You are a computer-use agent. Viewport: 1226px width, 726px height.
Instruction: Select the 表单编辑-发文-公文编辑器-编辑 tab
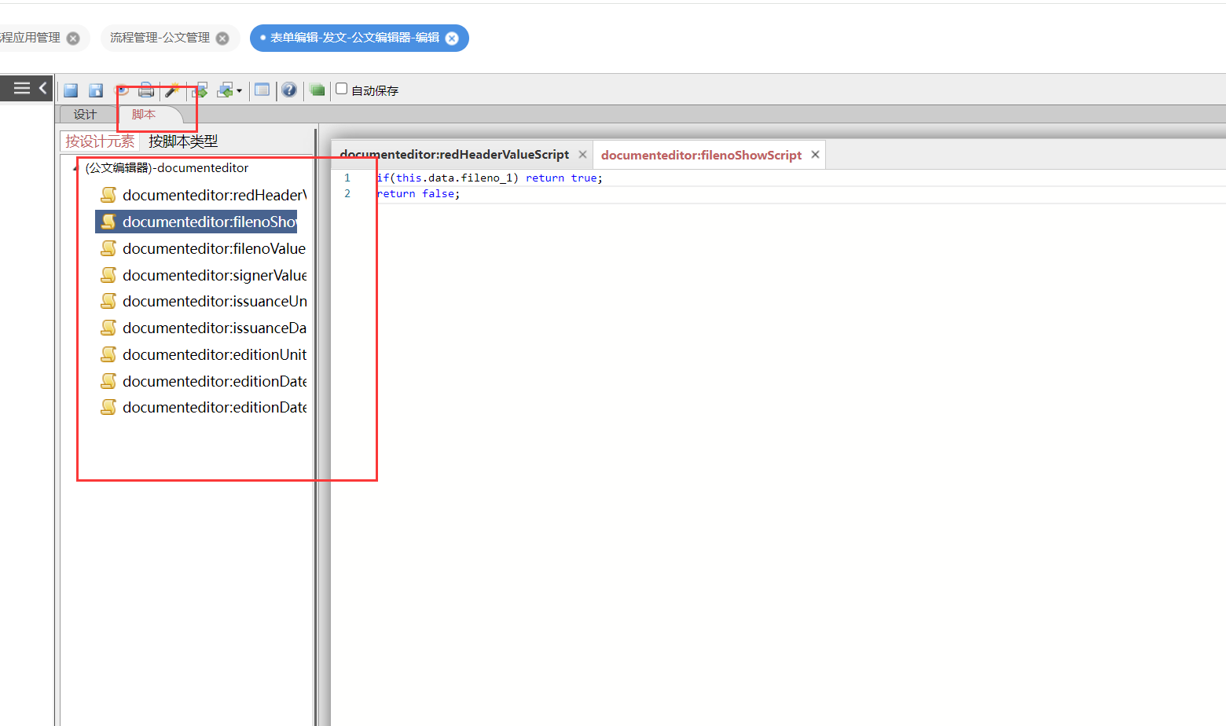tap(354, 38)
